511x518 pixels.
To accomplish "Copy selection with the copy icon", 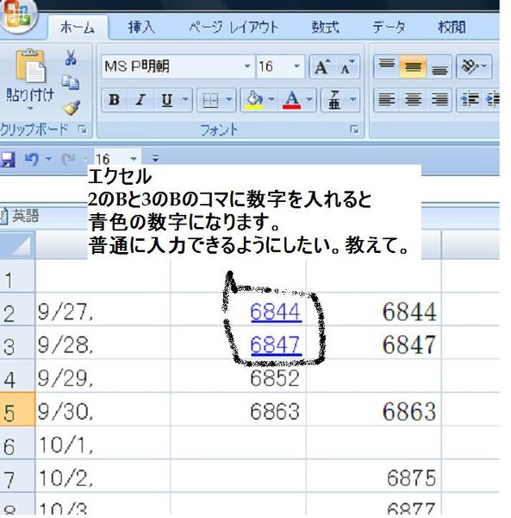I will pos(71,83).
